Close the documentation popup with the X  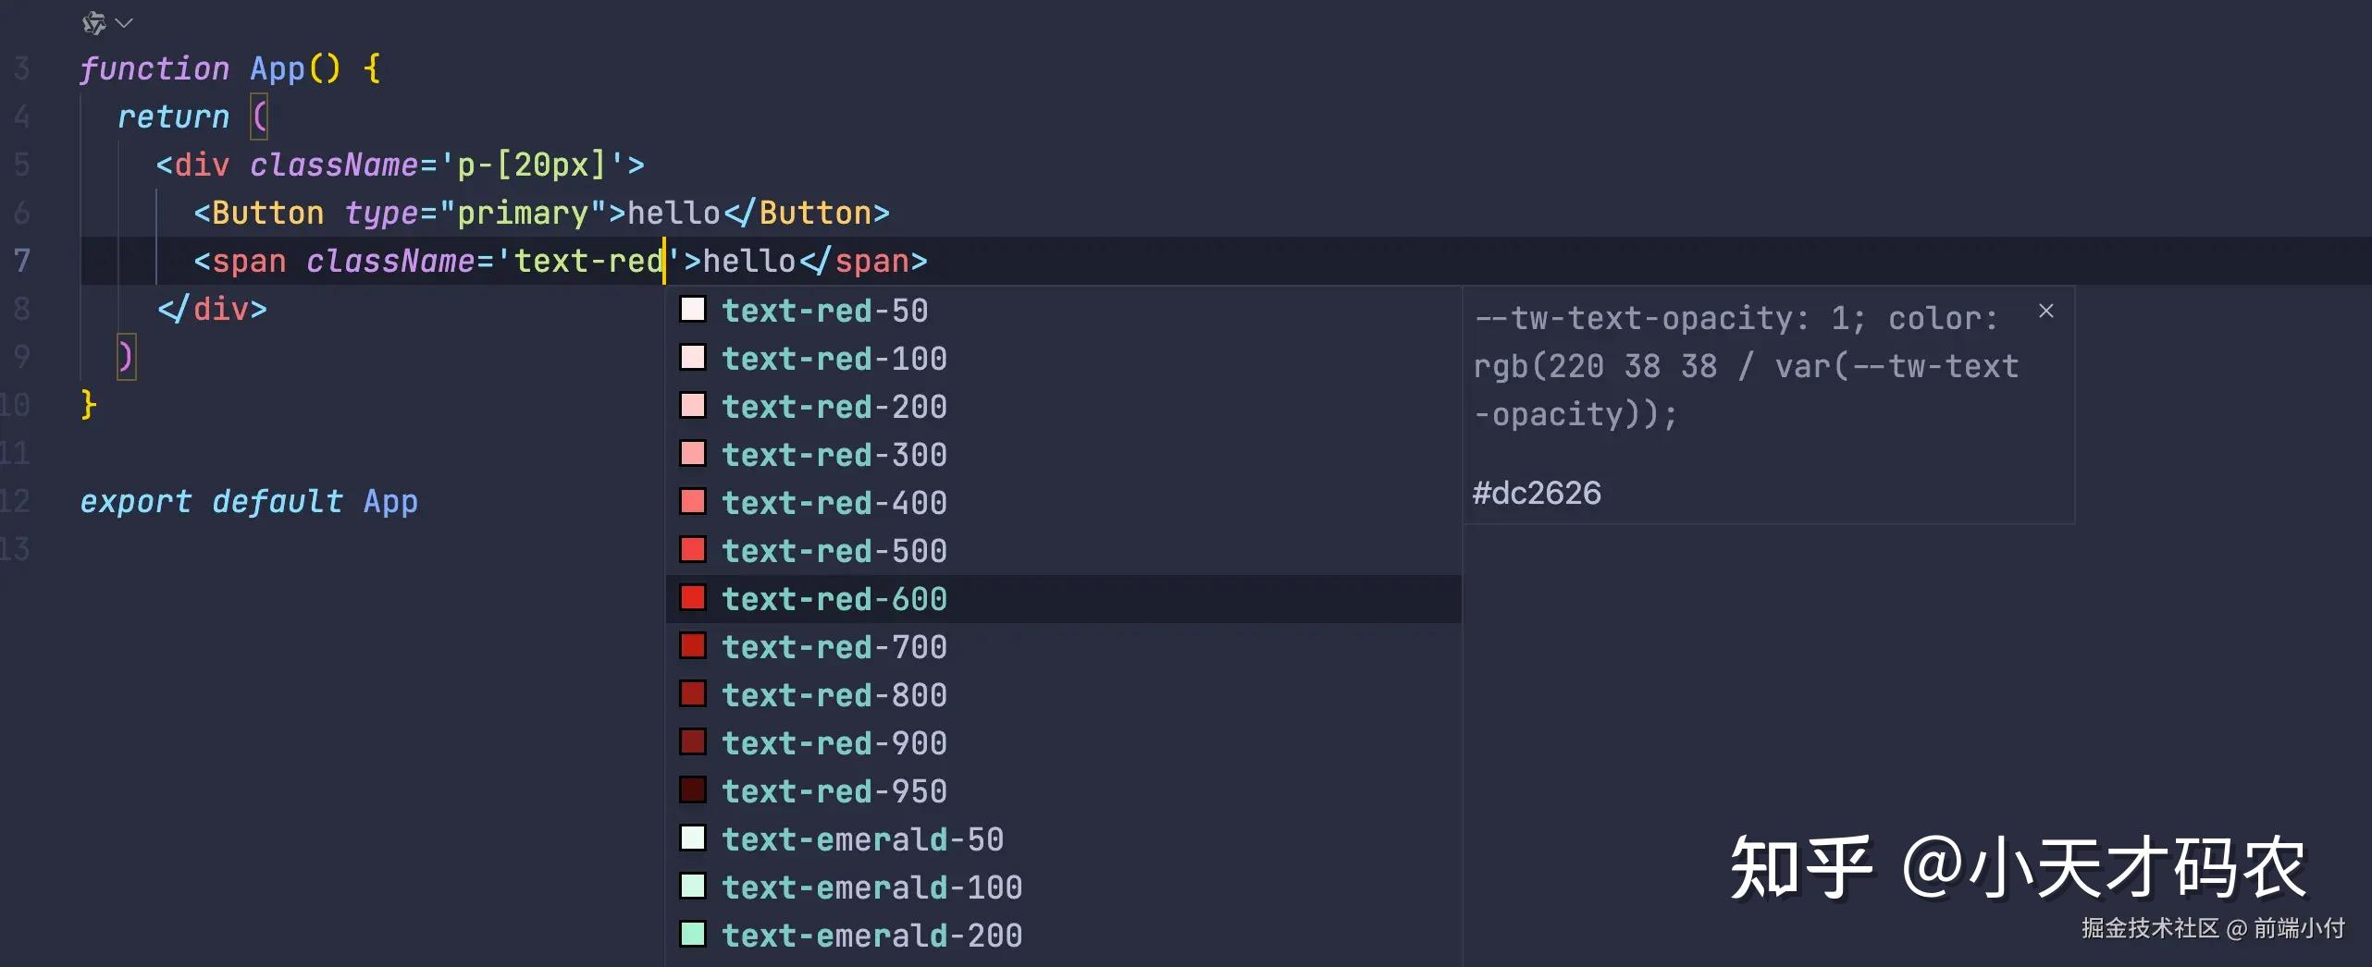point(2045,312)
